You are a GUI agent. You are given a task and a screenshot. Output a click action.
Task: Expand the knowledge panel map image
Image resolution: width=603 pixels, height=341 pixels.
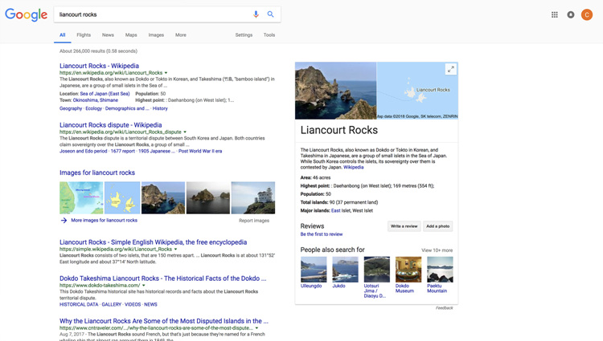click(x=451, y=69)
